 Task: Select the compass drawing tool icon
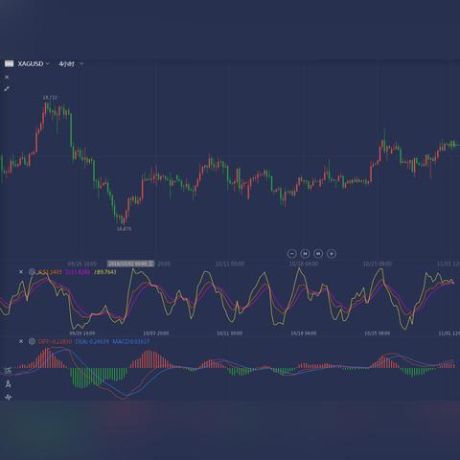[8, 383]
